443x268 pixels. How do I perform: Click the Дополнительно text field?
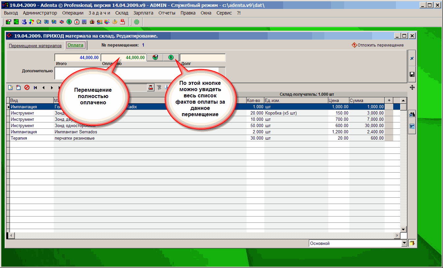[x=136, y=73]
